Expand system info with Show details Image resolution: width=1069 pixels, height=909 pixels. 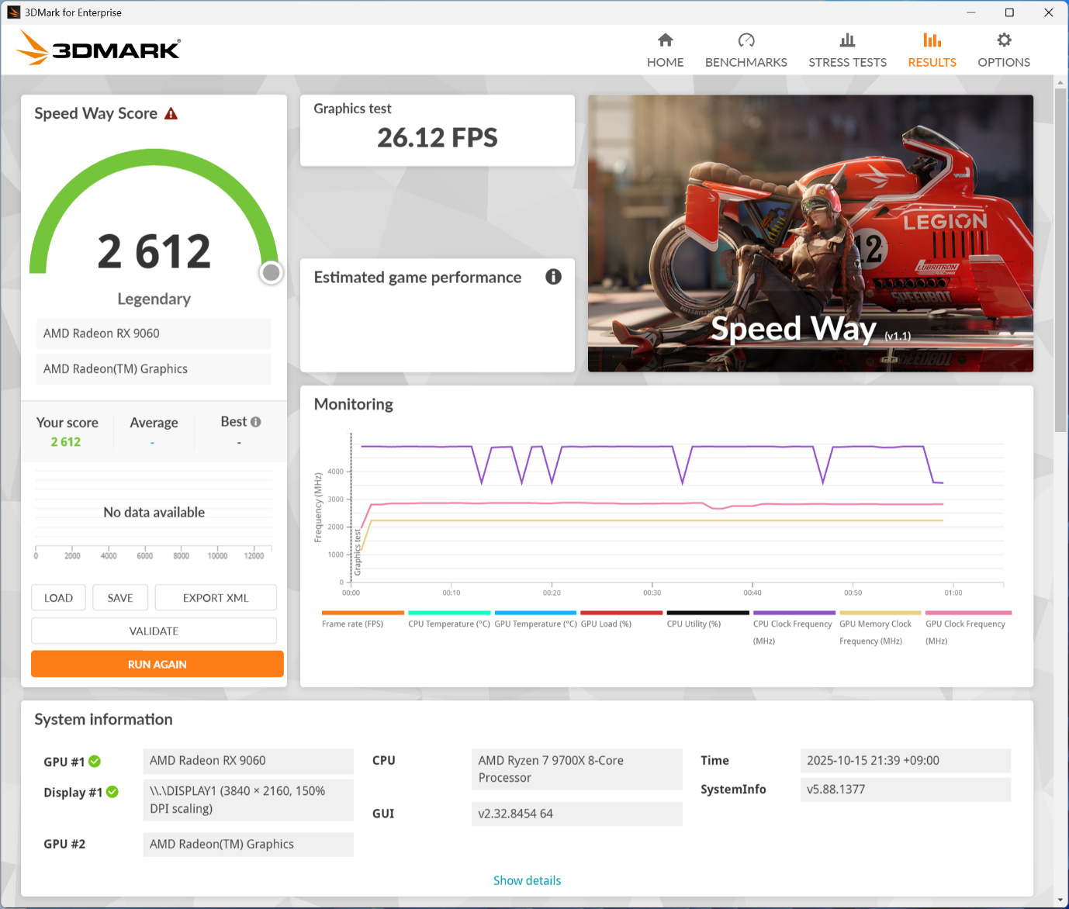[x=527, y=880]
